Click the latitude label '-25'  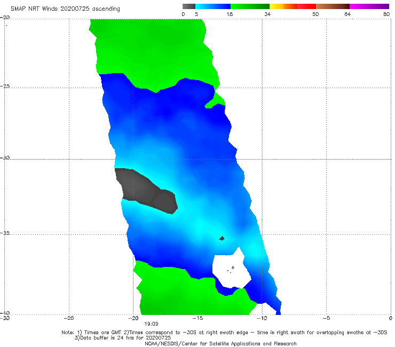point(5,86)
